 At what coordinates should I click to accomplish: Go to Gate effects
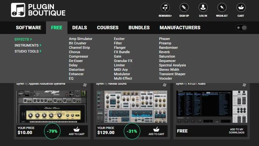tap(118, 56)
